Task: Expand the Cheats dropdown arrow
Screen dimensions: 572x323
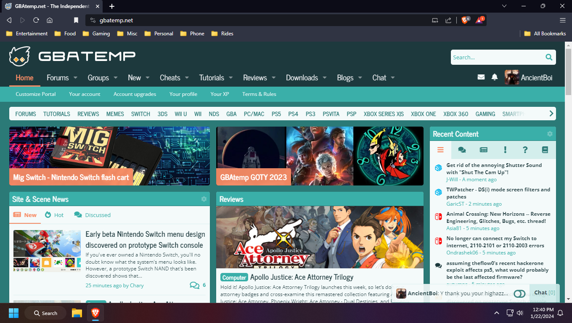Action: click(187, 78)
